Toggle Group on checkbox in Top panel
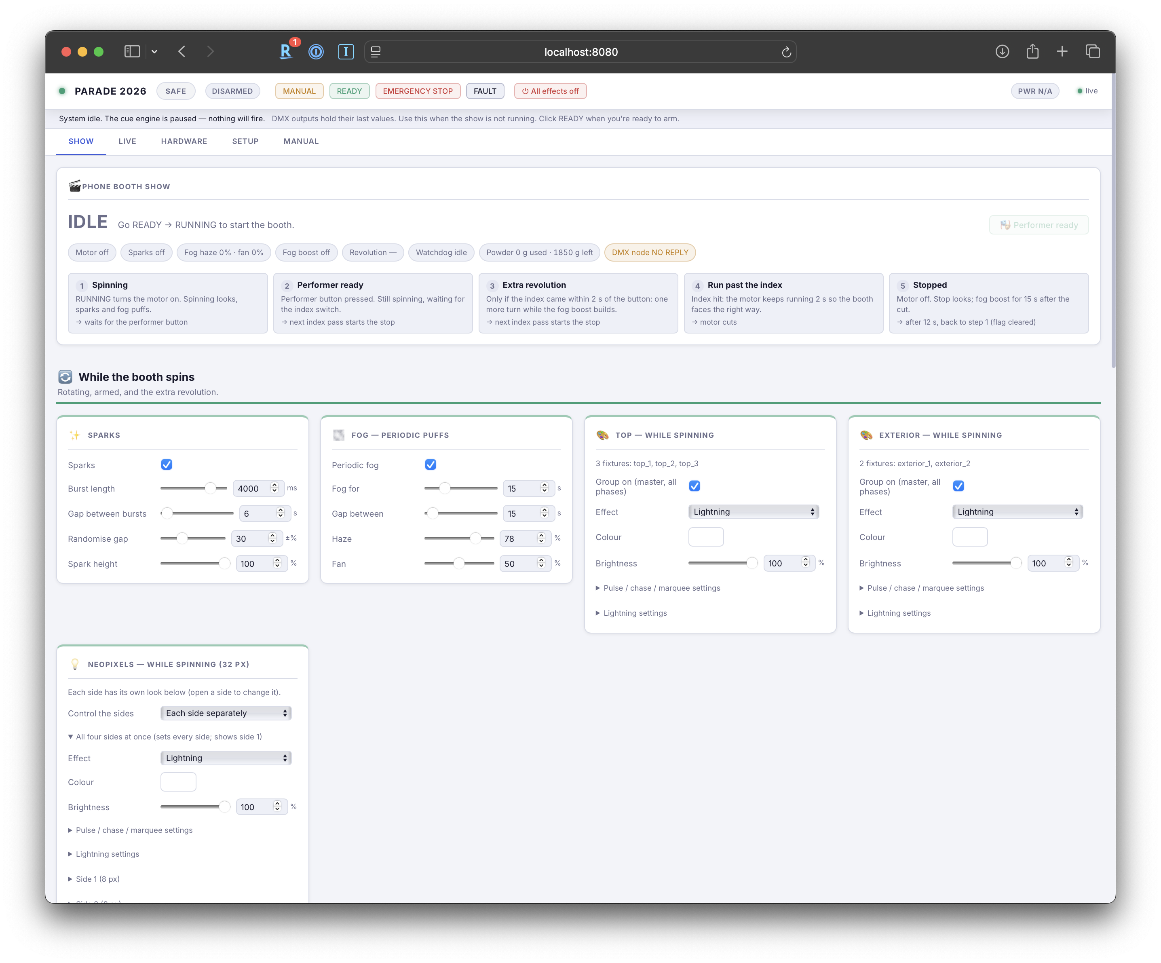The image size is (1161, 963). click(x=695, y=486)
